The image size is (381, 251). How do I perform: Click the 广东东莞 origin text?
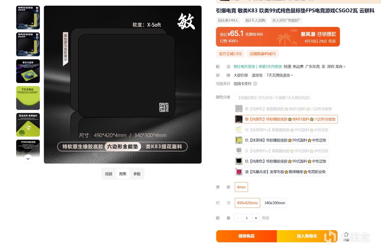coord(313,66)
